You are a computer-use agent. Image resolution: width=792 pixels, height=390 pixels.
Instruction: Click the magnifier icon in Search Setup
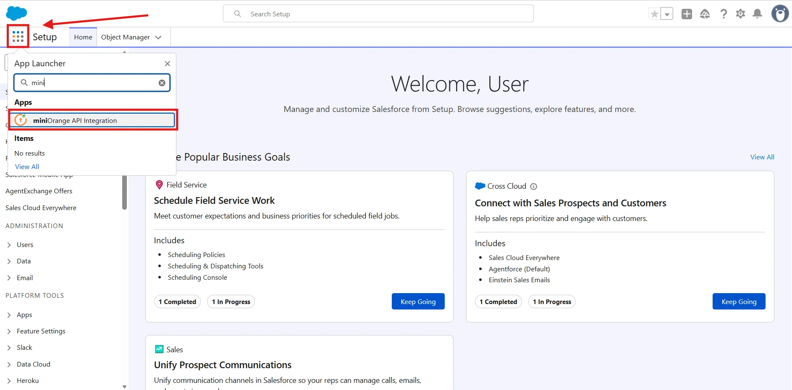pyautogui.click(x=238, y=14)
